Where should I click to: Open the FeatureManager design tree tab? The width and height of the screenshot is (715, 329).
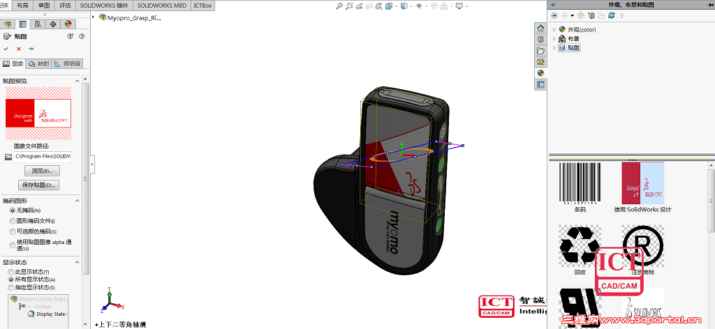coord(7,24)
